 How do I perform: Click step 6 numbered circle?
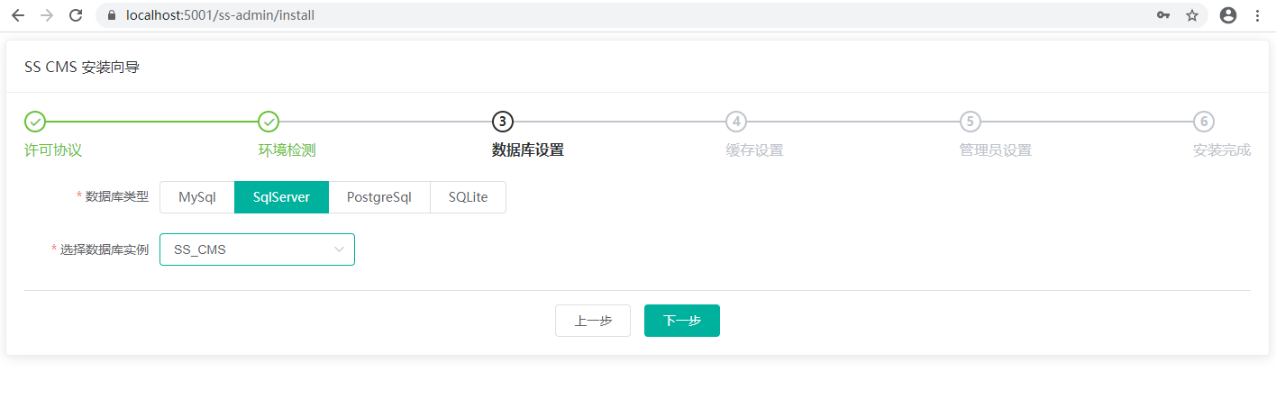1203,121
